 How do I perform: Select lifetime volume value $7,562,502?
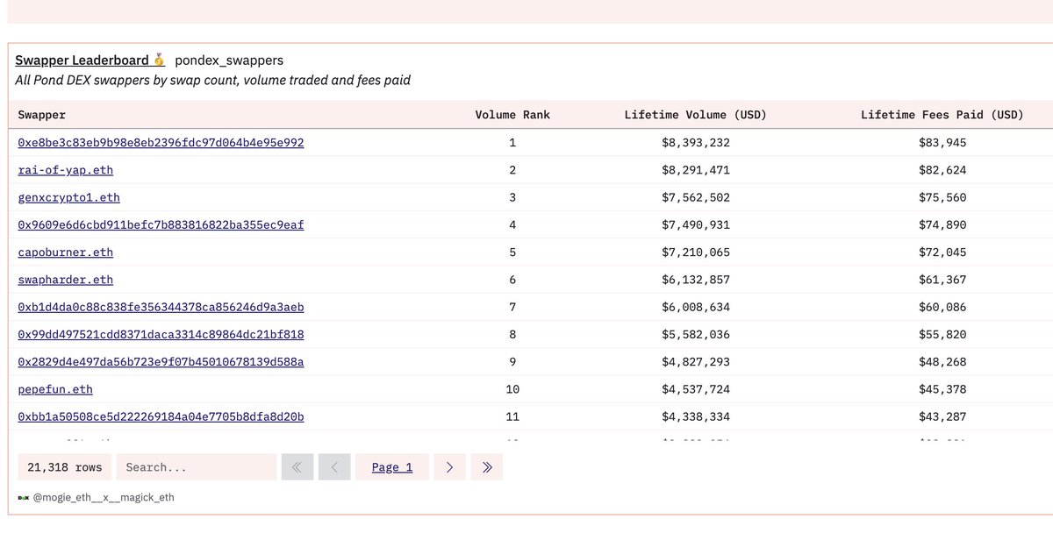pos(696,197)
